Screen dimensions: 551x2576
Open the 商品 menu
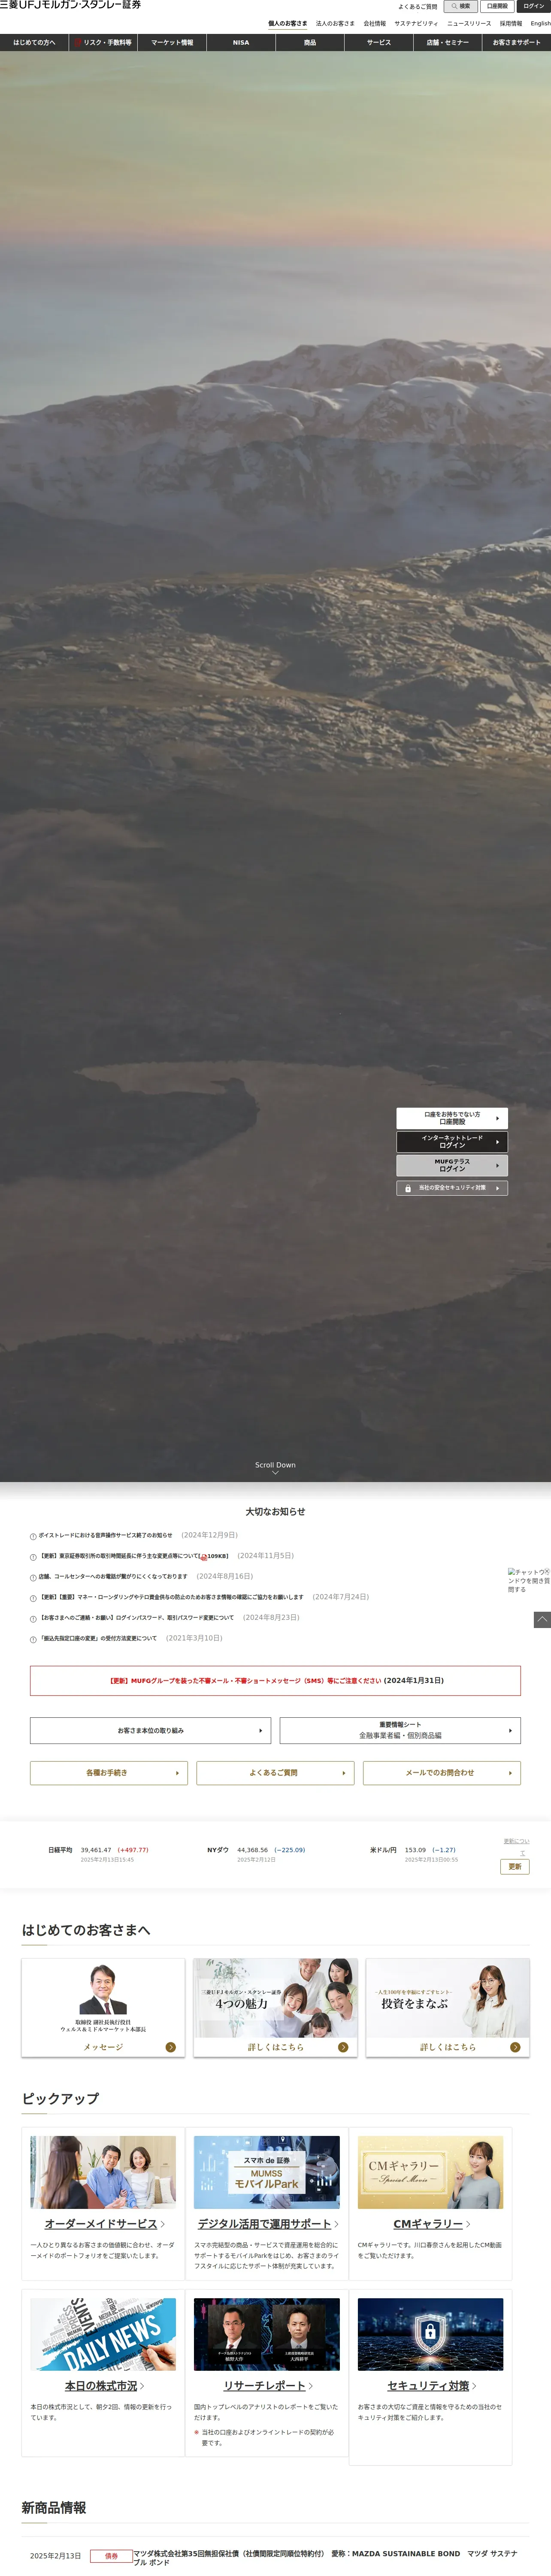pos(310,43)
